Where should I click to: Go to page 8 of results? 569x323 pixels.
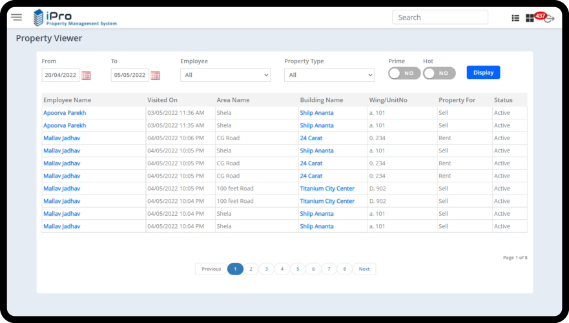[x=344, y=269]
